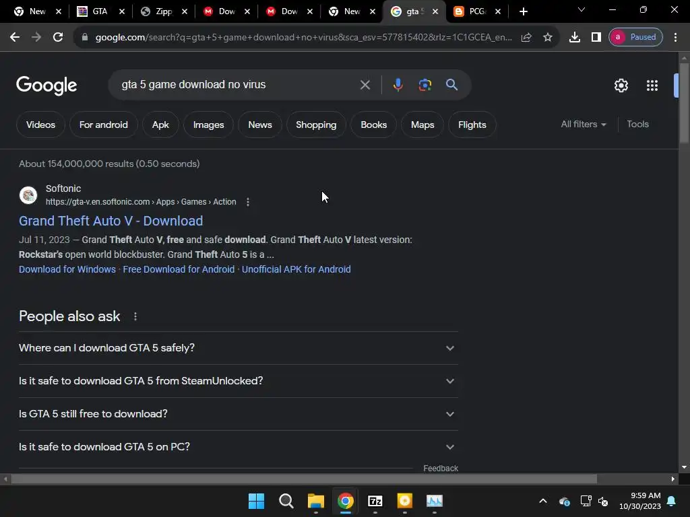Screen dimensions: 690x517
Task: Open Download for Windows sitelink
Action: [x=67, y=269]
